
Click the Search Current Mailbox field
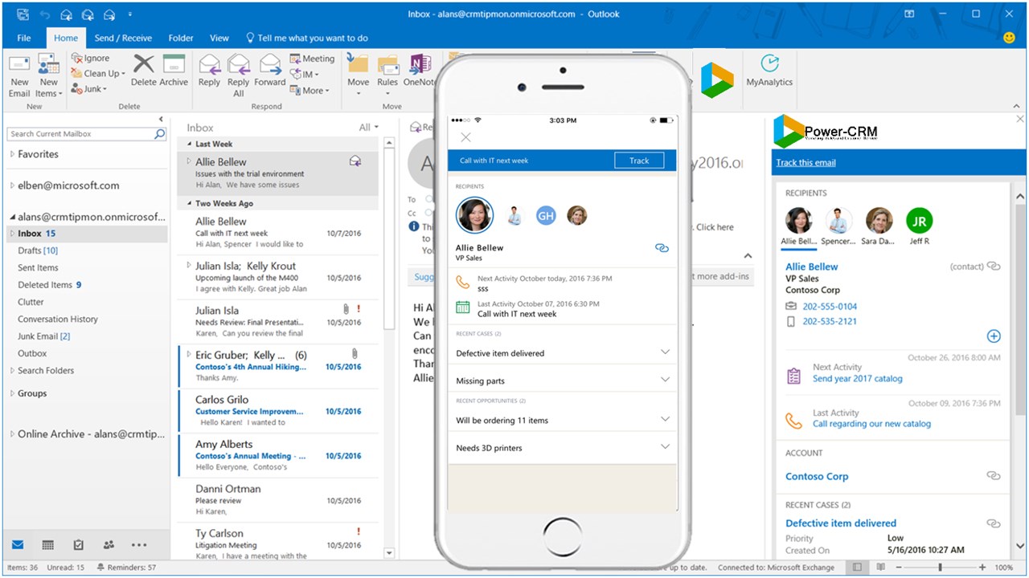pyautogui.click(x=80, y=134)
